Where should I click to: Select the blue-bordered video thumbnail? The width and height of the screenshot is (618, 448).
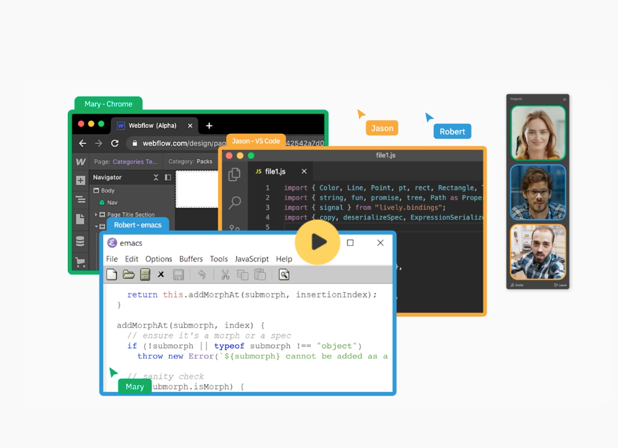coord(538,192)
